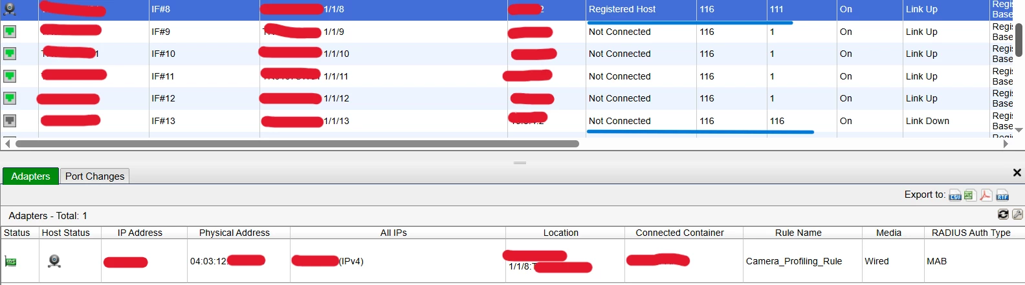1025x285 pixels.
Task: Close the bottom details panel
Action: point(1017,173)
